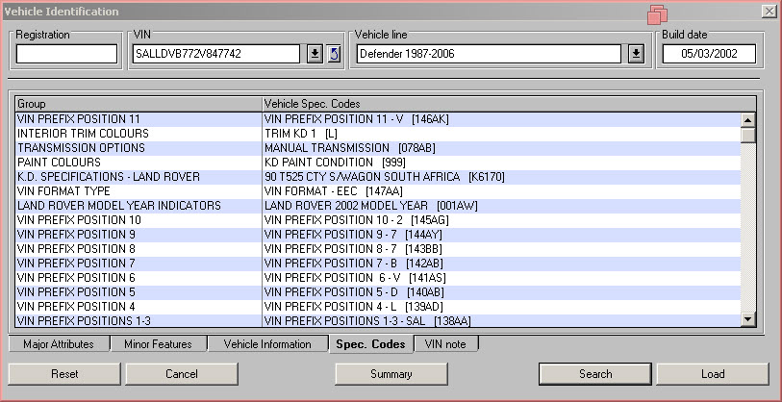Click the VIN text field
The height and width of the screenshot is (402, 782).
tap(216, 54)
